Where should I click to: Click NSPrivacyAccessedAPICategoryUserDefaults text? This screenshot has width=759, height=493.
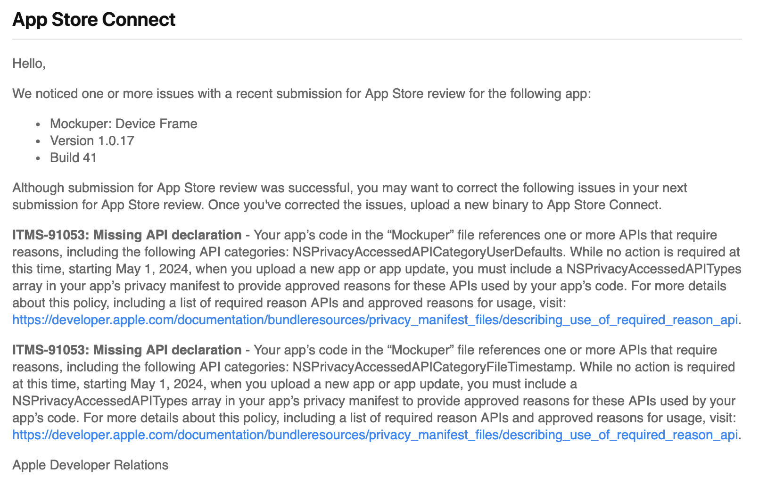tap(428, 252)
